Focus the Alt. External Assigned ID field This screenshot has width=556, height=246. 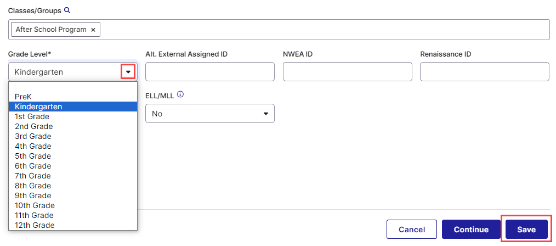(x=209, y=72)
